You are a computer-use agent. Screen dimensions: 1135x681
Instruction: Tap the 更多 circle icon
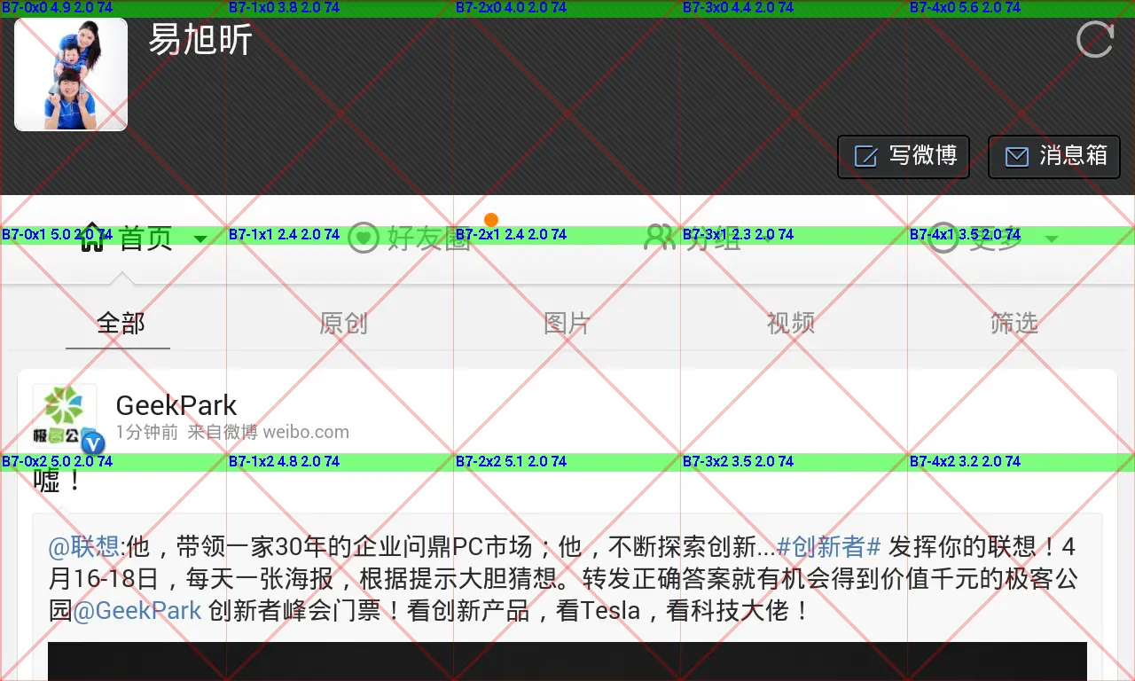click(943, 238)
